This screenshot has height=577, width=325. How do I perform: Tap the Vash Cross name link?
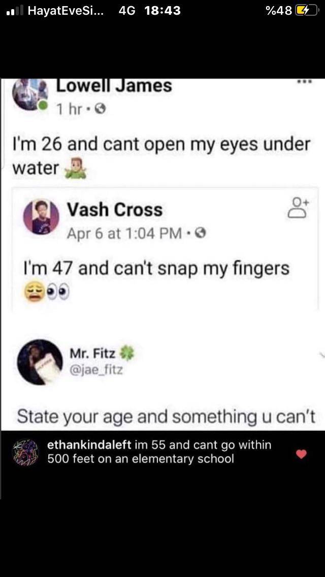(115, 210)
